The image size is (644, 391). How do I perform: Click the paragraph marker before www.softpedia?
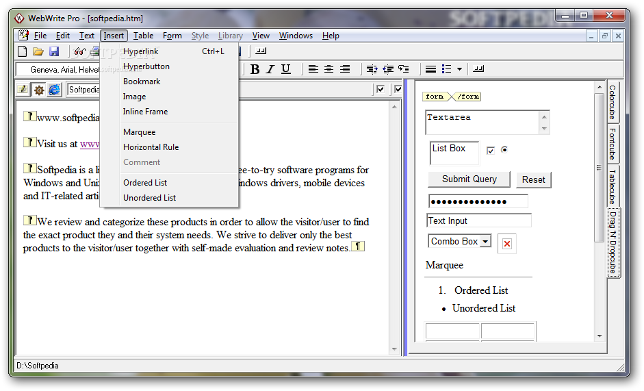click(x=29, y=116)
